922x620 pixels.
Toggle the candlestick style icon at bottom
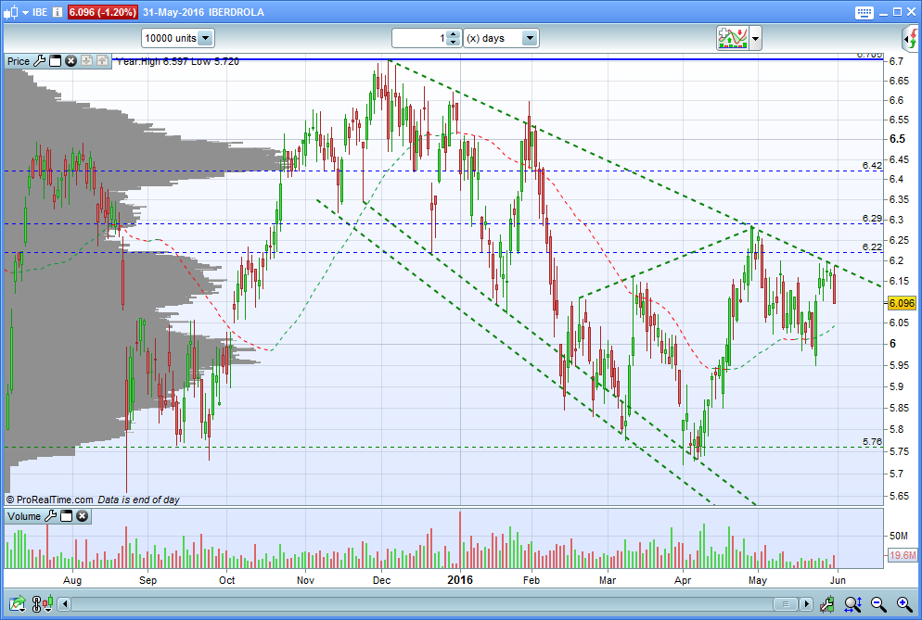(48, 603)
